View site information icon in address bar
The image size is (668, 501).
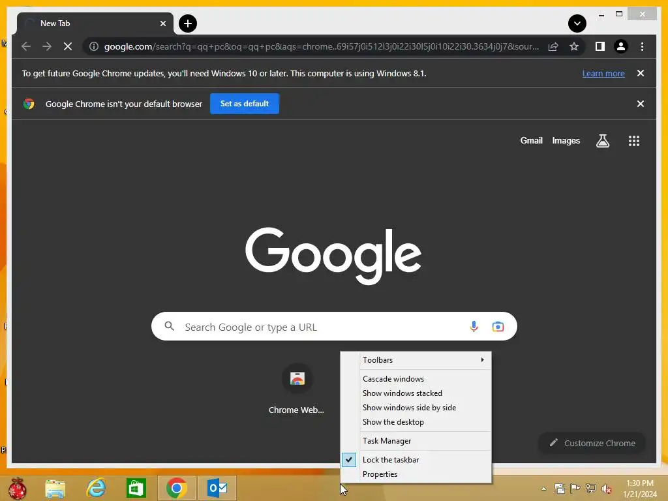pyautogui.click(x=94, y=46)
